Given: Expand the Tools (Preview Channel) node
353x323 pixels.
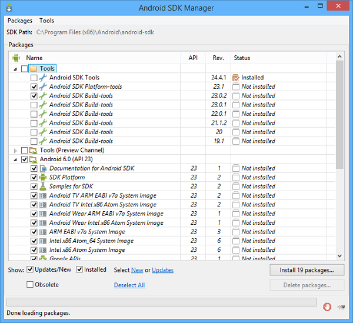Looking at the screenshot, I should 15,150.
